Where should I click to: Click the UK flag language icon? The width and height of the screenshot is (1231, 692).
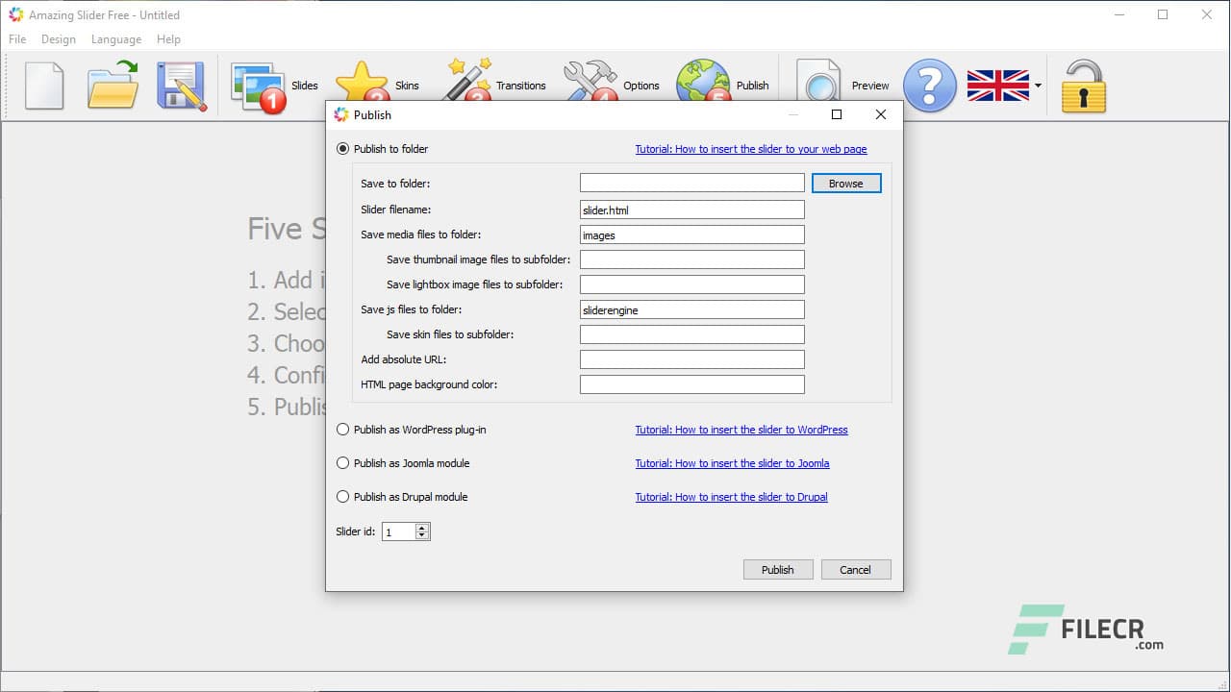coord(997,86)
